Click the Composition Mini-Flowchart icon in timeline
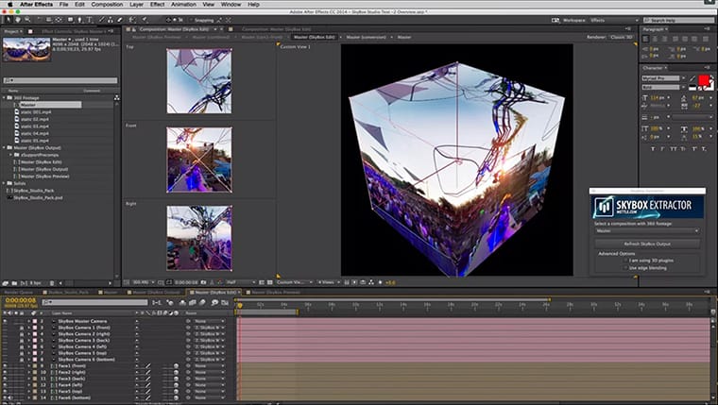 point(157,302)
